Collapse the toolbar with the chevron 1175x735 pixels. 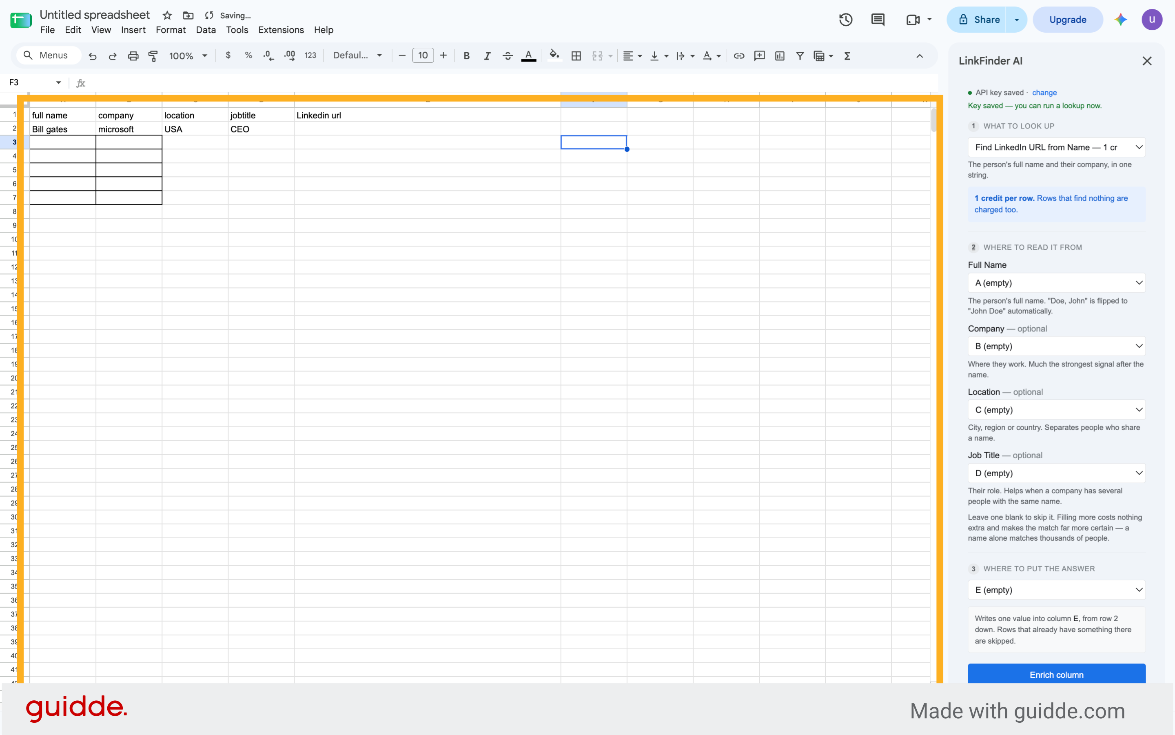tap(919, 56)
